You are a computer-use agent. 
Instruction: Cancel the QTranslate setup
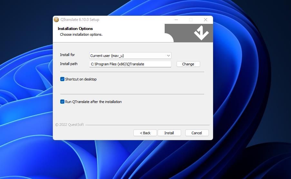click(x=197, y=133)
